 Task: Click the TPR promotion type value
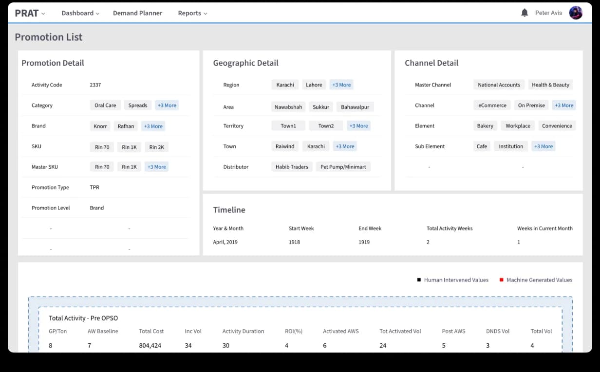(94, 188)
